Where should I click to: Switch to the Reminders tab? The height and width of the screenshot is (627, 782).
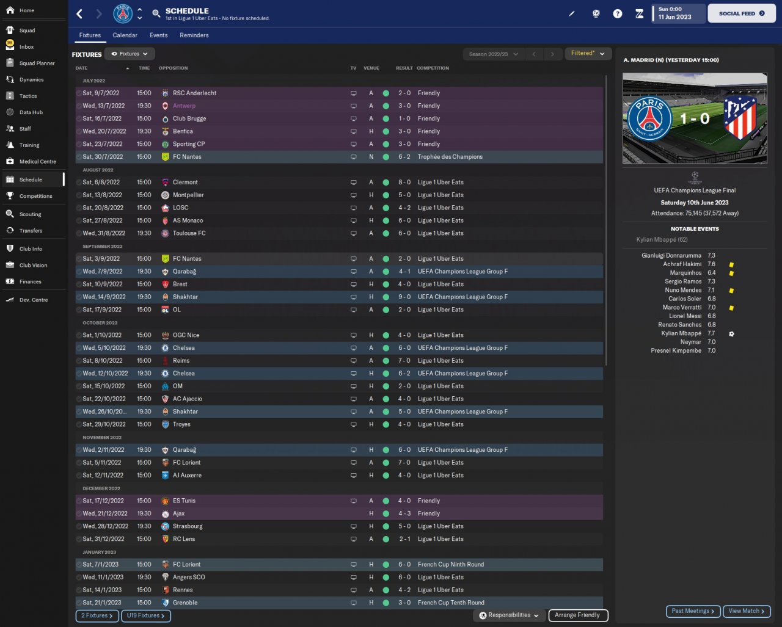pyautogui.click(x=194, y=35)
